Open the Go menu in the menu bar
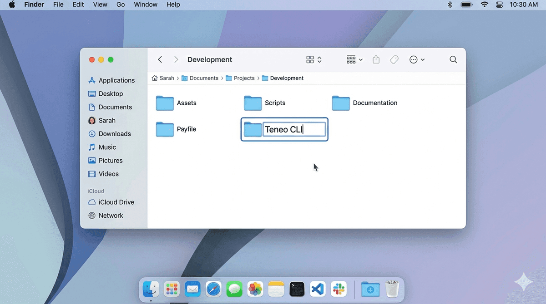Viewport: 546px width, 304px height. (120, 5)
